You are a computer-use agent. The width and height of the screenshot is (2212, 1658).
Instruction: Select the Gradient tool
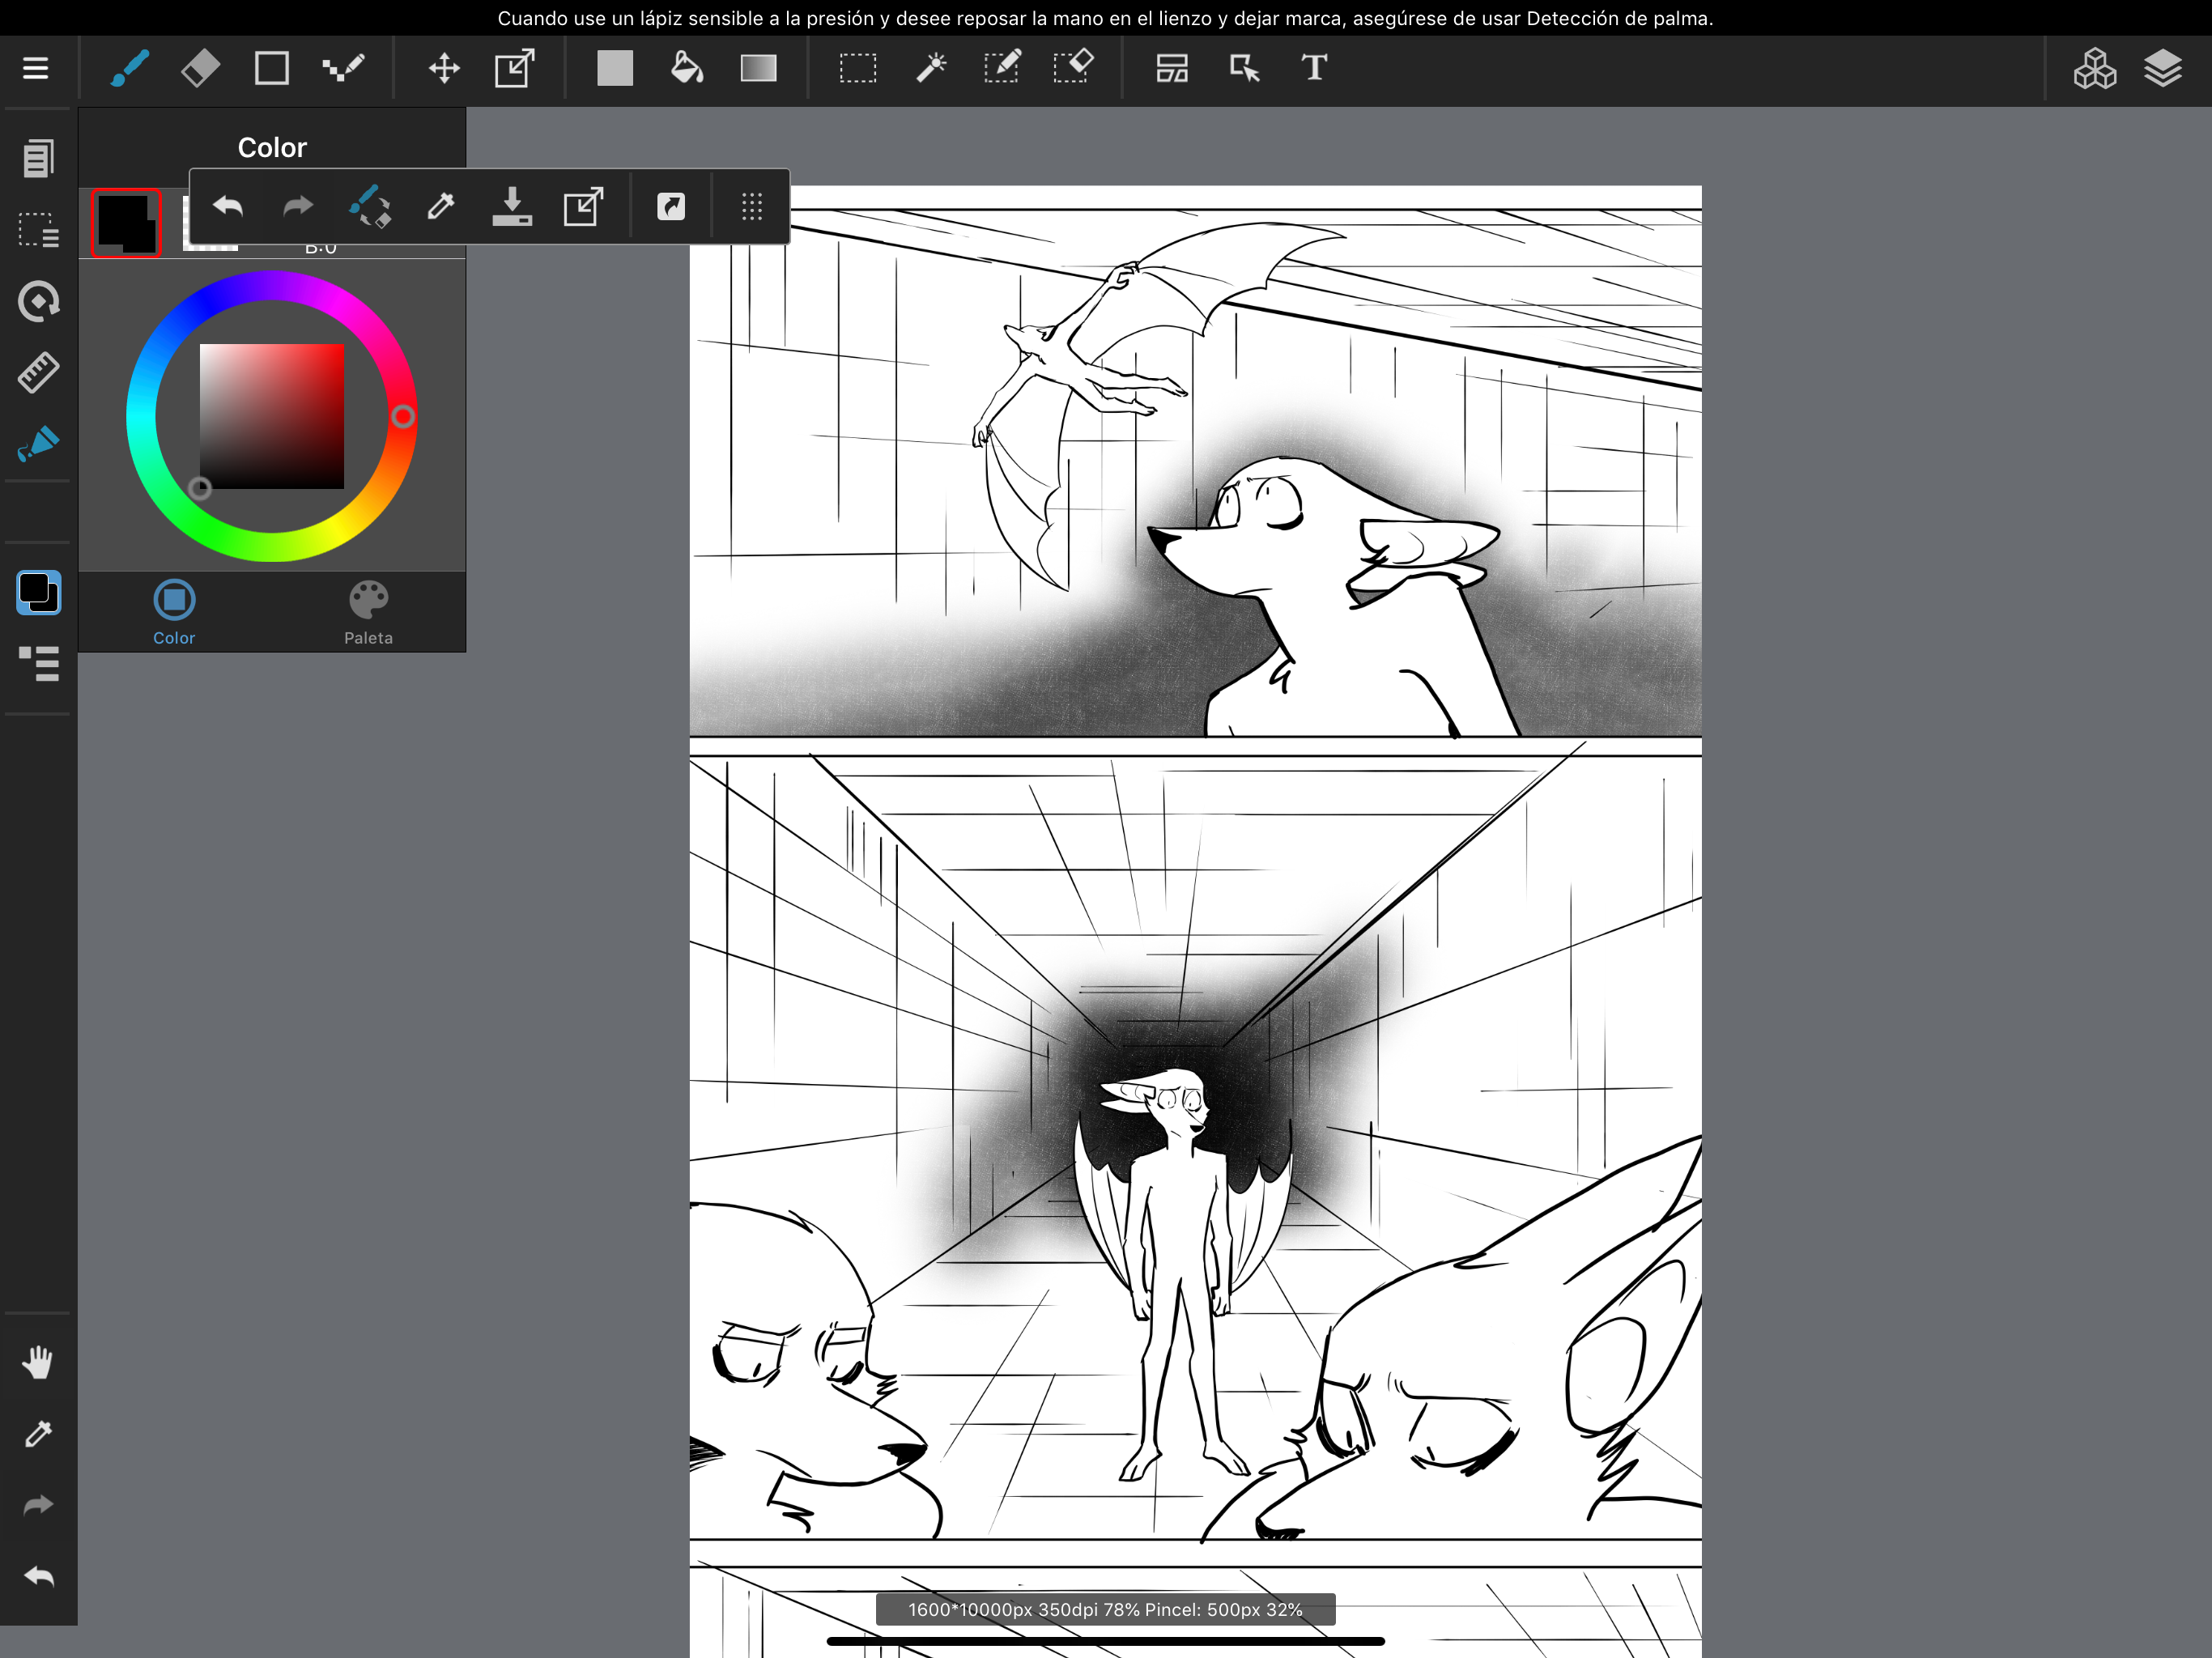pyautogui.click(x=758, y=68)
